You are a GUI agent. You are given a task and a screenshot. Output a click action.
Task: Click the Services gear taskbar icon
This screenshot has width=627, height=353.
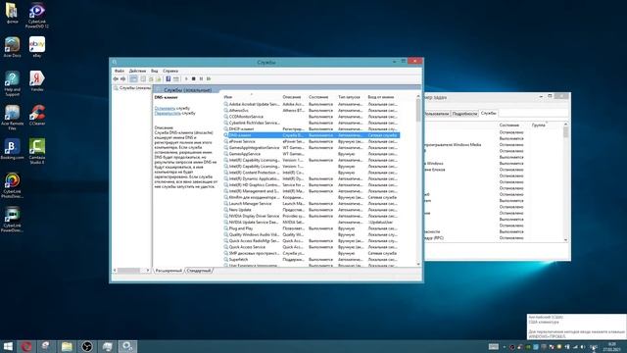[127, 346]
